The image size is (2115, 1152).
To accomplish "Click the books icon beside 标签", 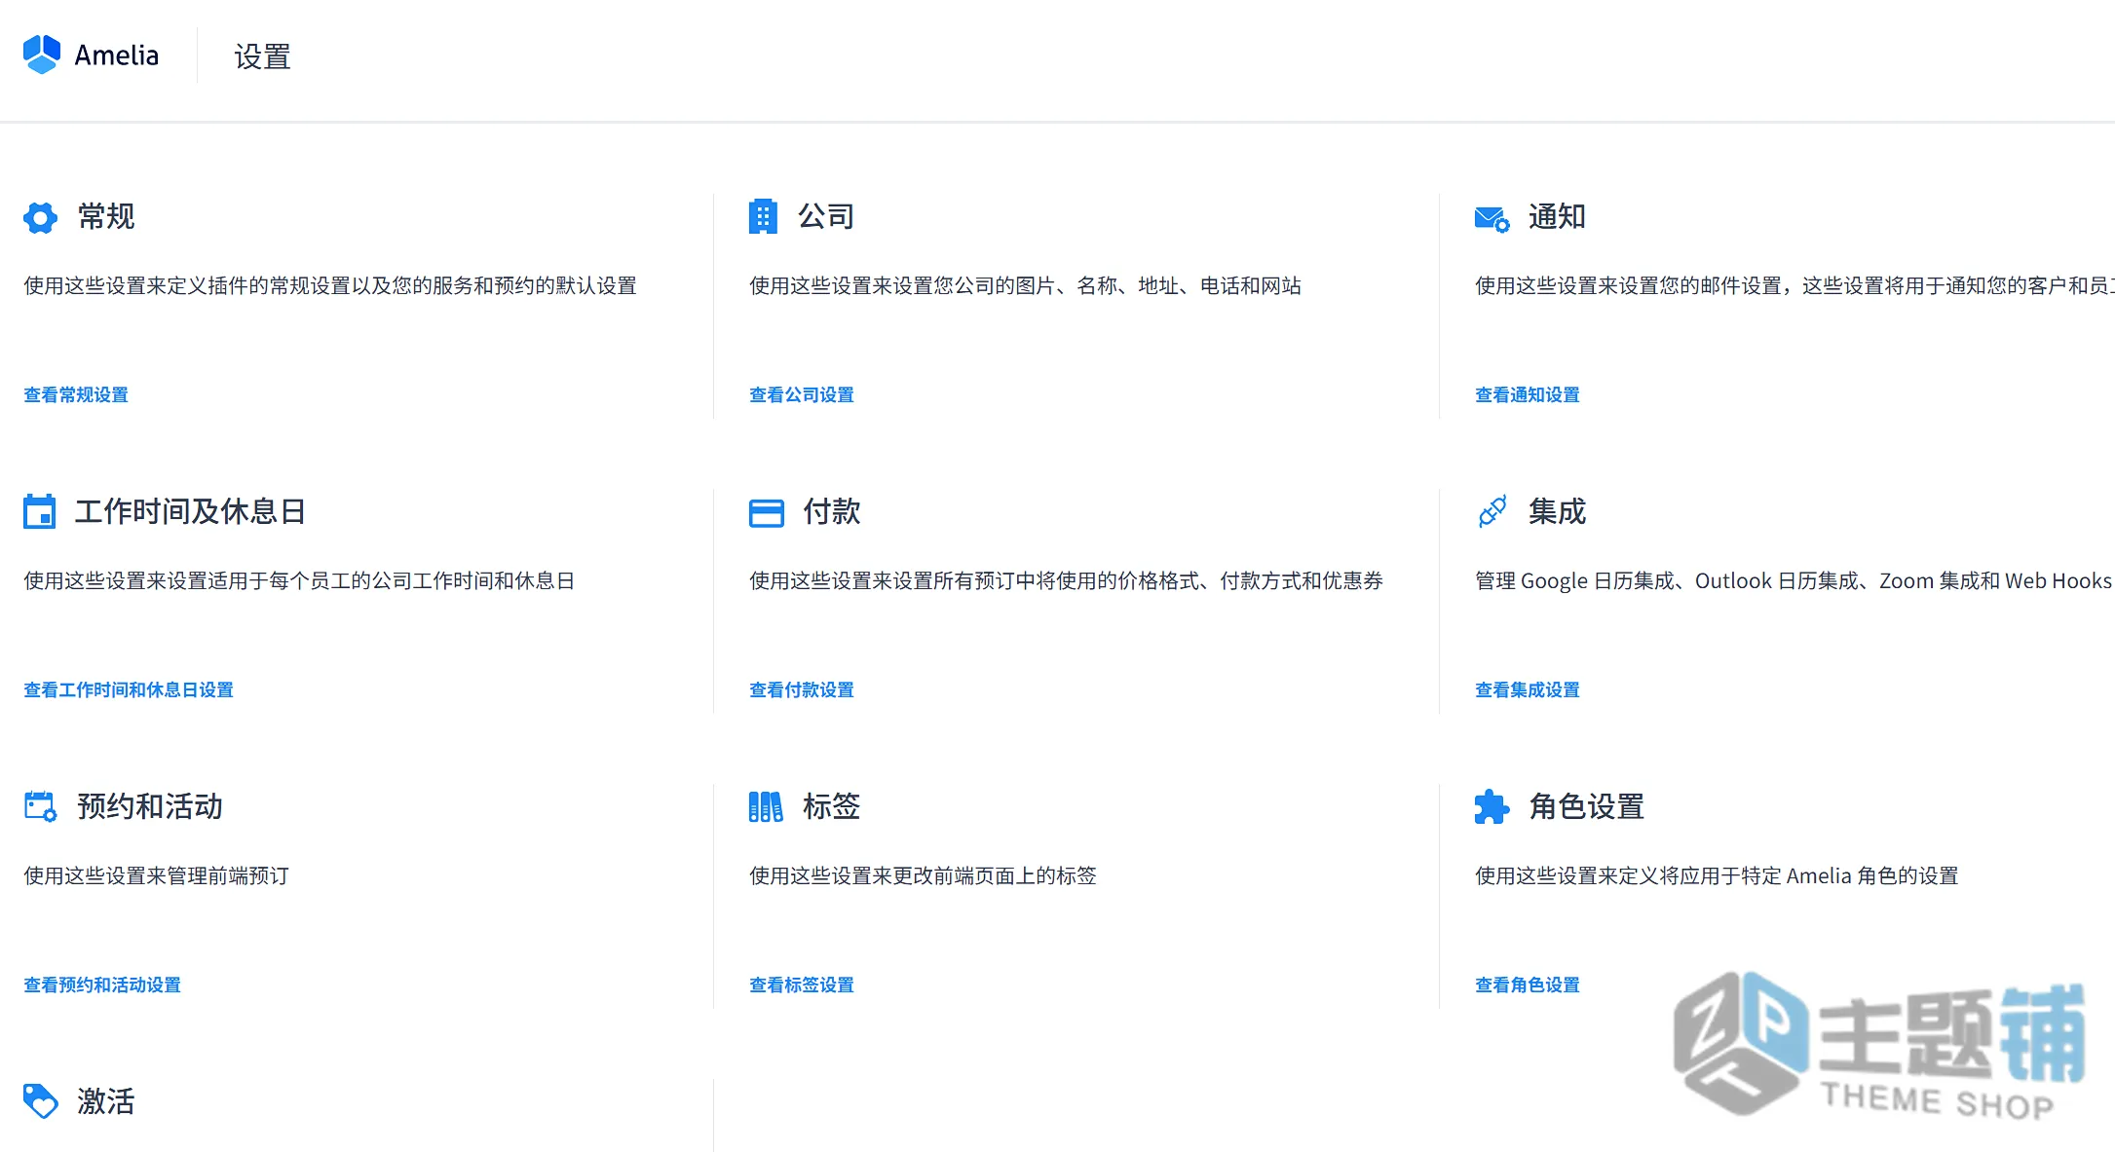I will click(766, 806).
